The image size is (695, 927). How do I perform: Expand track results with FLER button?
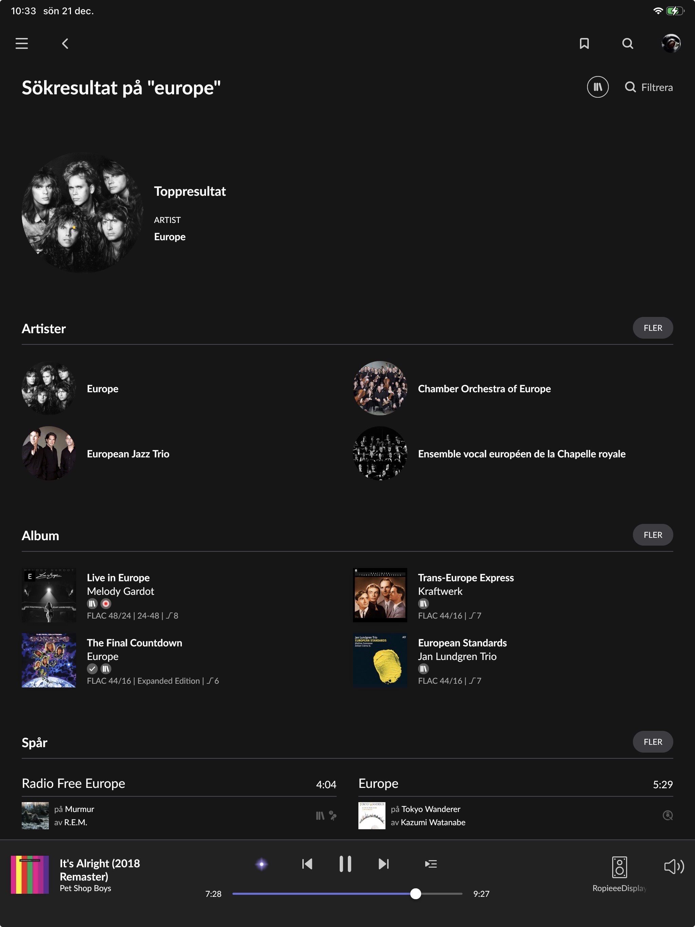pos(652,742)
